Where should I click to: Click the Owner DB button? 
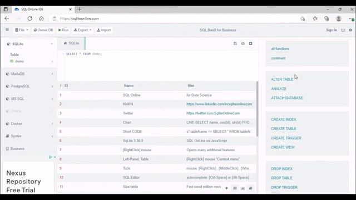click(43, 30)
